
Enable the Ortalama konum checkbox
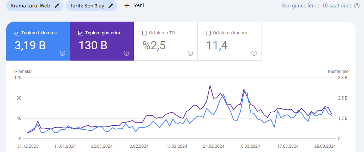tap(208, 33)
